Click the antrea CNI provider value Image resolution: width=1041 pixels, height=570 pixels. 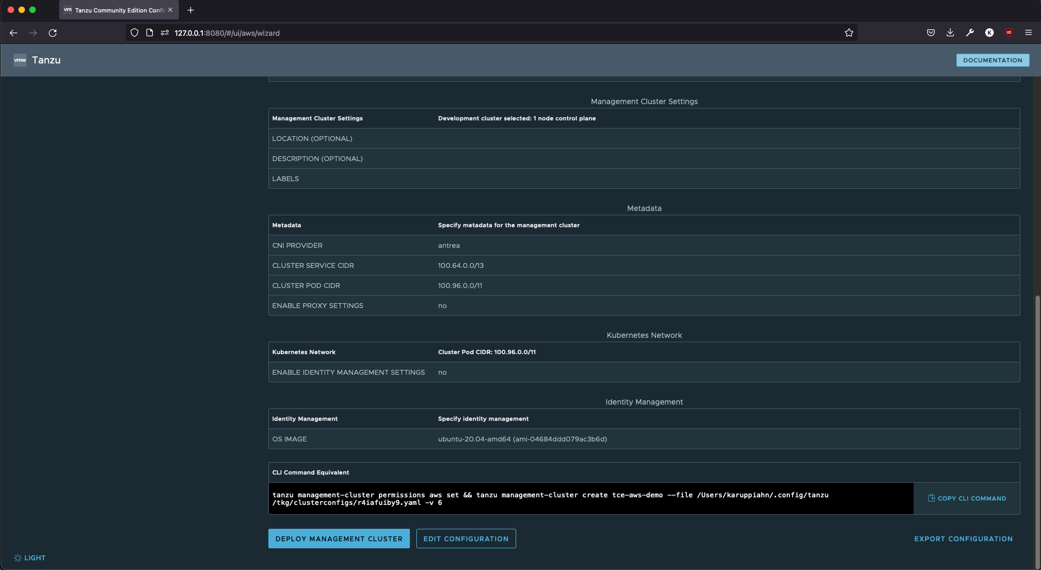point(449,246)
